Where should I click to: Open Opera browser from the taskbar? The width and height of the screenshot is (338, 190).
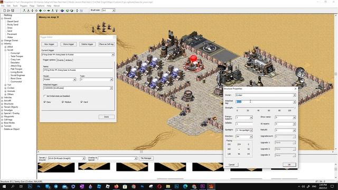coord(159,186)
